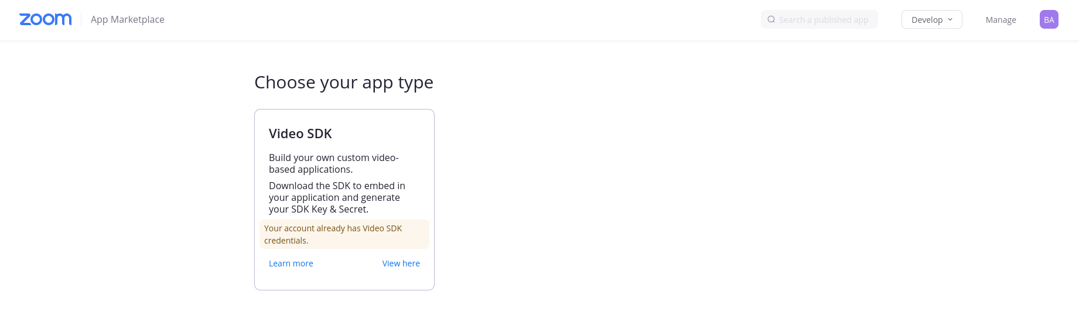The width and height of the screenshot is (1079, 332).
Task: Expand the Develop dropdown
Action: click(931, 19)
